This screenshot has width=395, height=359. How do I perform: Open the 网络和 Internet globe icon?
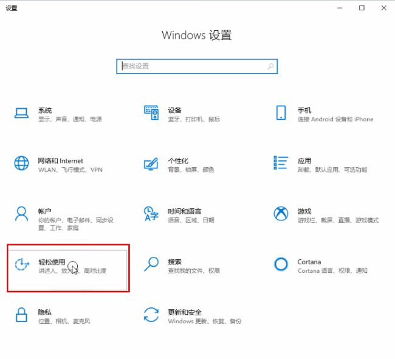tap(22, 163)
